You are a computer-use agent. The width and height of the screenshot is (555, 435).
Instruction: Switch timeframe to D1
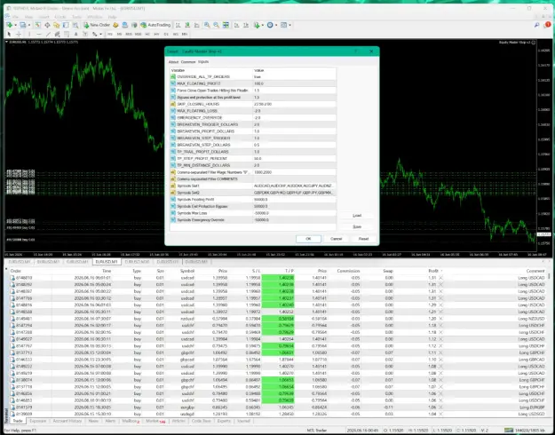(166, 35)
